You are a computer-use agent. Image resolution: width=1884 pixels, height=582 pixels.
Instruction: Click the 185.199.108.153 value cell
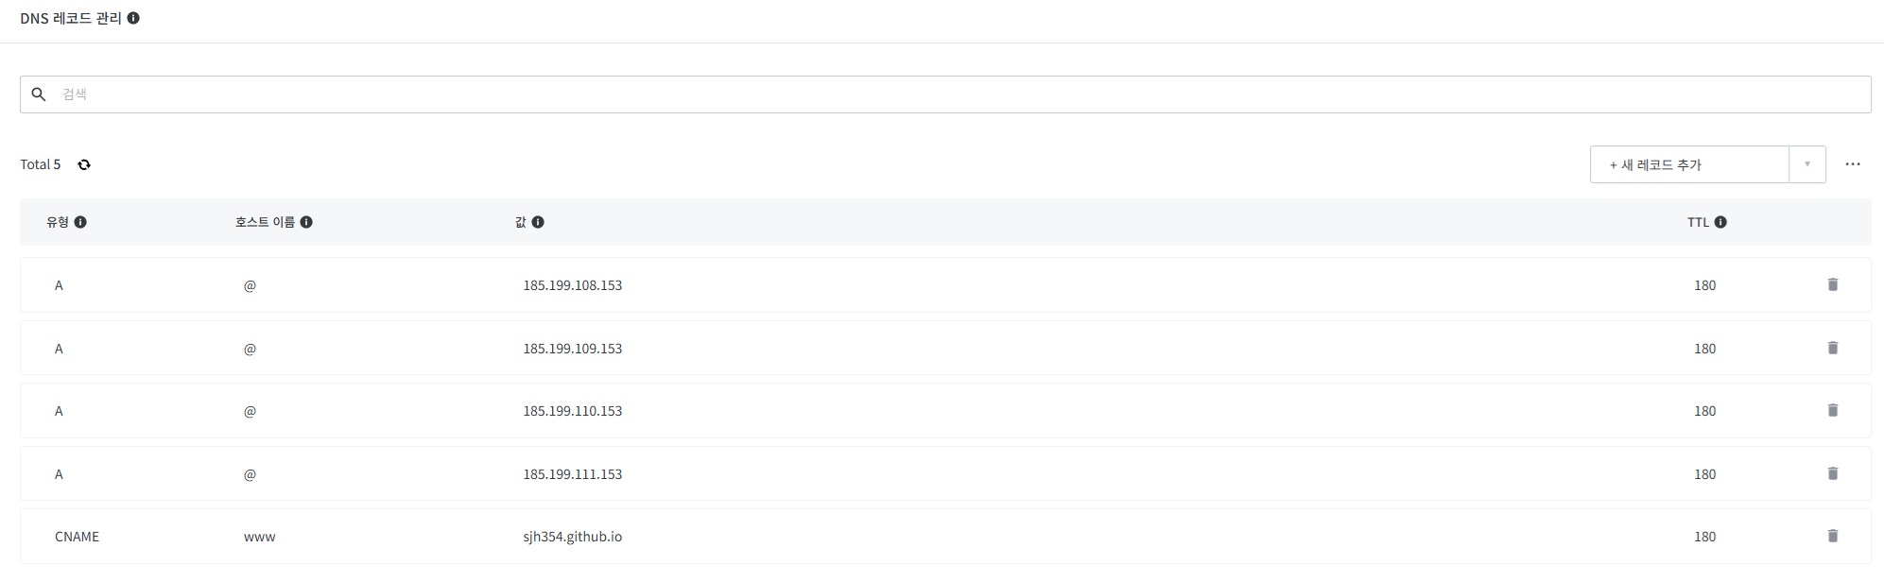point(572,285)
